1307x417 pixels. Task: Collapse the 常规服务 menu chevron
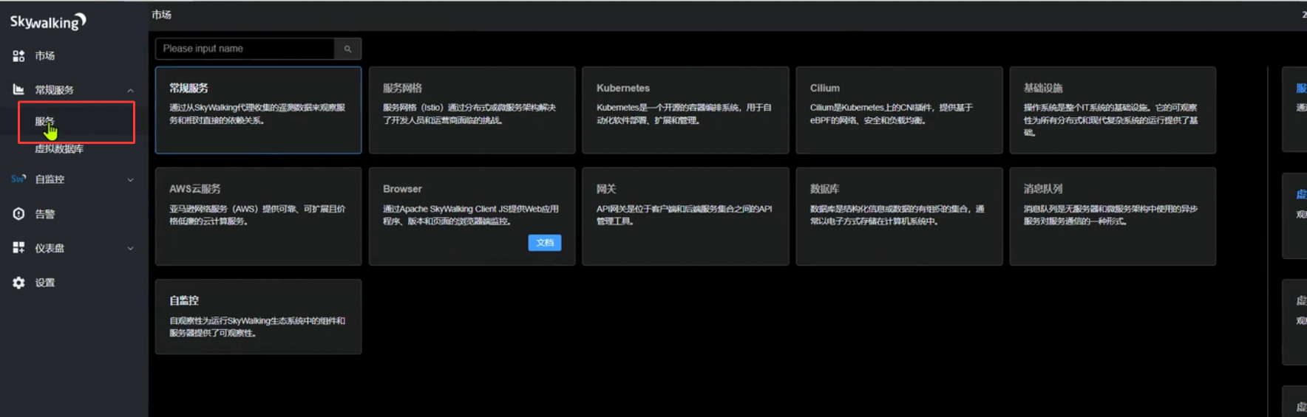131,90
